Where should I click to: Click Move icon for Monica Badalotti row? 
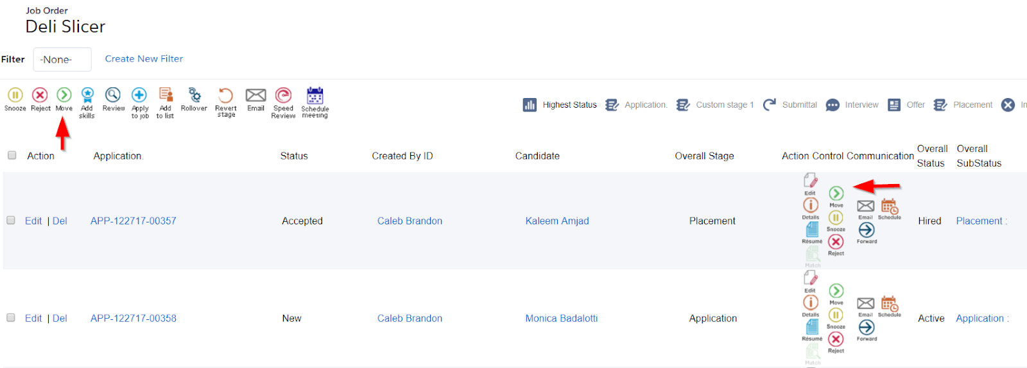pos(836,291)
